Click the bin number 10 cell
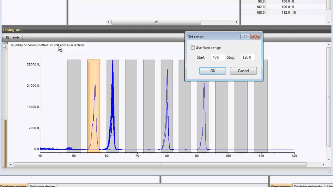This screenshot has width=333, height=187. (x=294, y=12)
